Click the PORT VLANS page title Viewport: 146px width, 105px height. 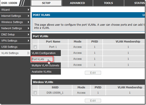pyautogui.click(x=41, y=15)
